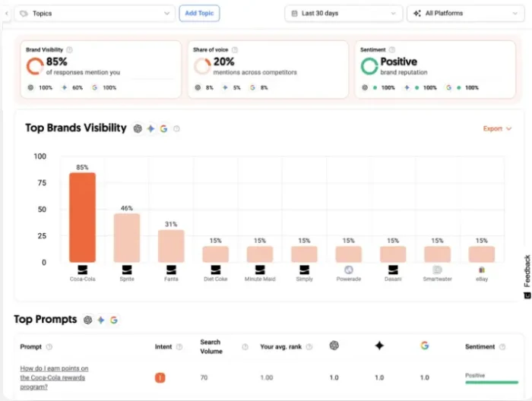
Task: Click the Your avg. rank column header
Action: tap(281, 347)
